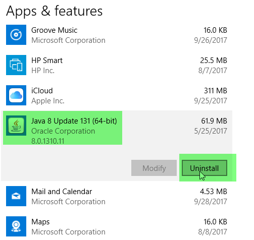This screenshot has height=240, width=254.
Task: Click the Java install date 5/25/2017
Action: (x=211, y=131)
